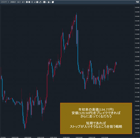140x138 pixels.
Task: Expand the drawing tool arrow
Action: [x=42, y=2]
